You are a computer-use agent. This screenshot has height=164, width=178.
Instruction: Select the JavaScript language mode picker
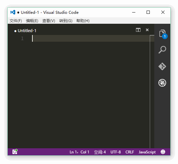pyautogui.click(x=147, y=152)
